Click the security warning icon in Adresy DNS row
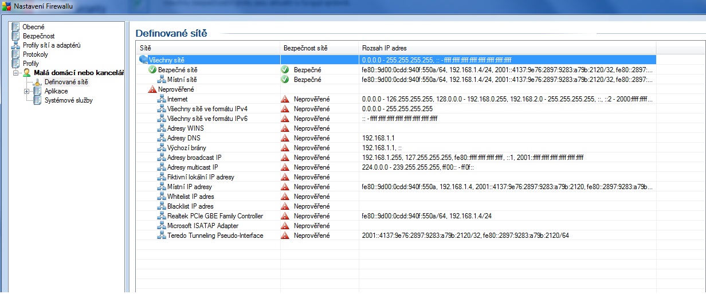 click(x=285, y=138)
